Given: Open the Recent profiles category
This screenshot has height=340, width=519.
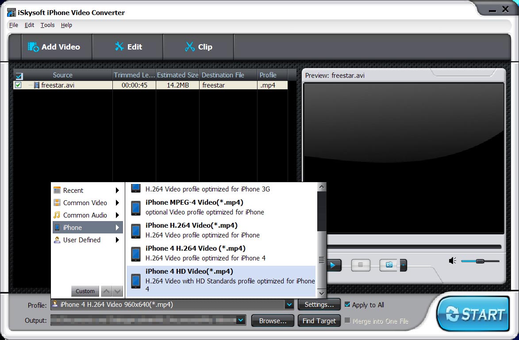Looking at the screenshot, I should [88, 191].
